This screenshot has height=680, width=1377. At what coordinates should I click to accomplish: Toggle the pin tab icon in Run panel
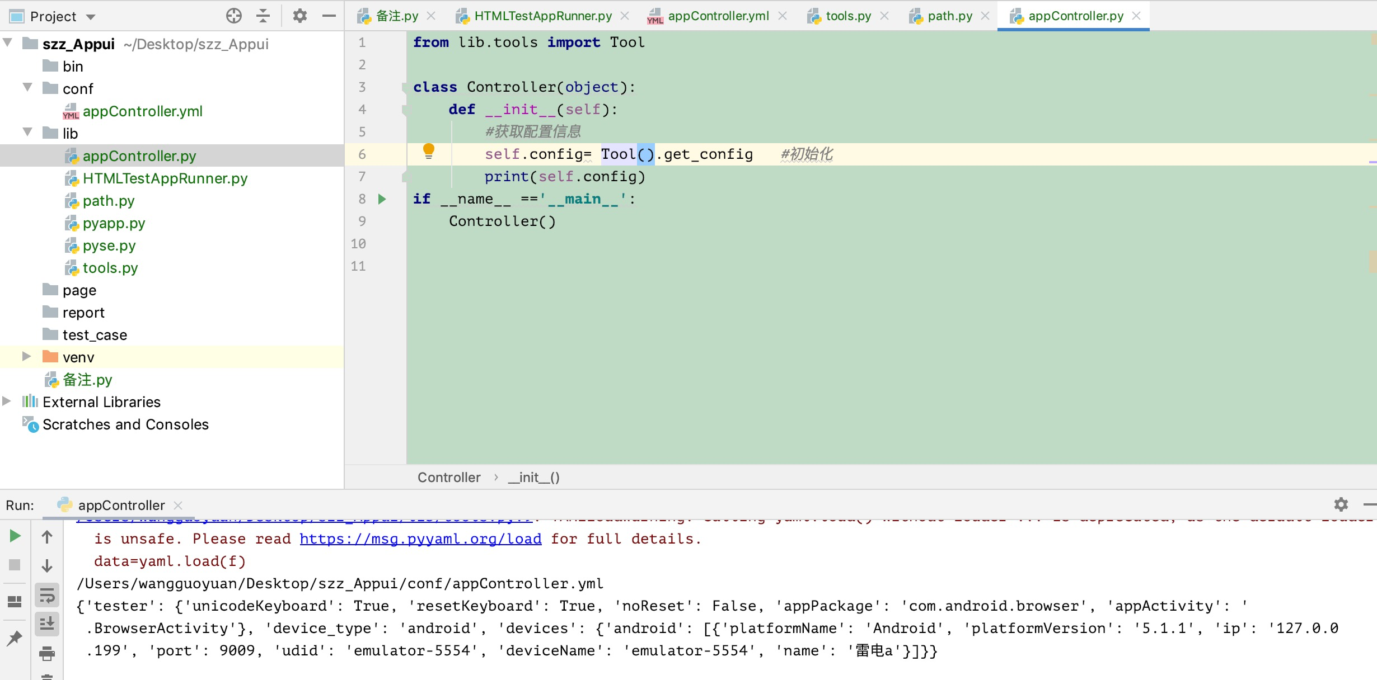[15, 637]
